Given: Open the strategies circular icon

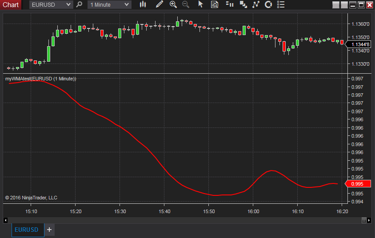Looking at the screenshot, I should (x=268, y=4).
